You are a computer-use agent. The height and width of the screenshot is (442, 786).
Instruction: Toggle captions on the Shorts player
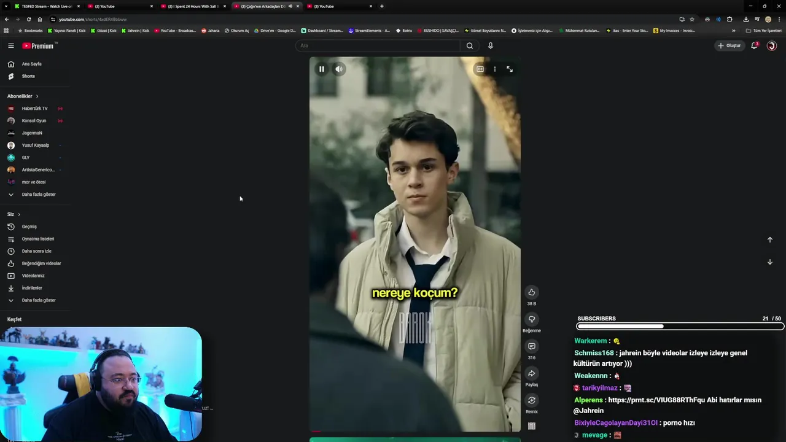480,69
